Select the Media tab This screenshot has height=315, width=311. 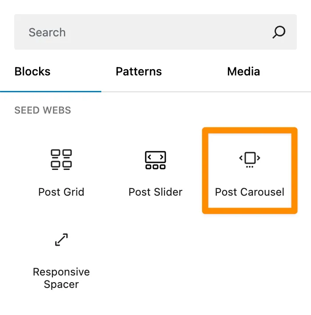[243, 72]
